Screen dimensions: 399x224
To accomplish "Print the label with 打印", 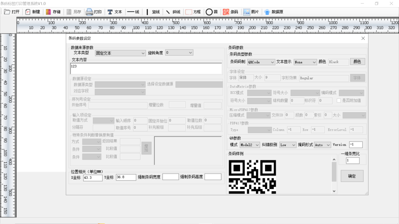I will point(94,12).
